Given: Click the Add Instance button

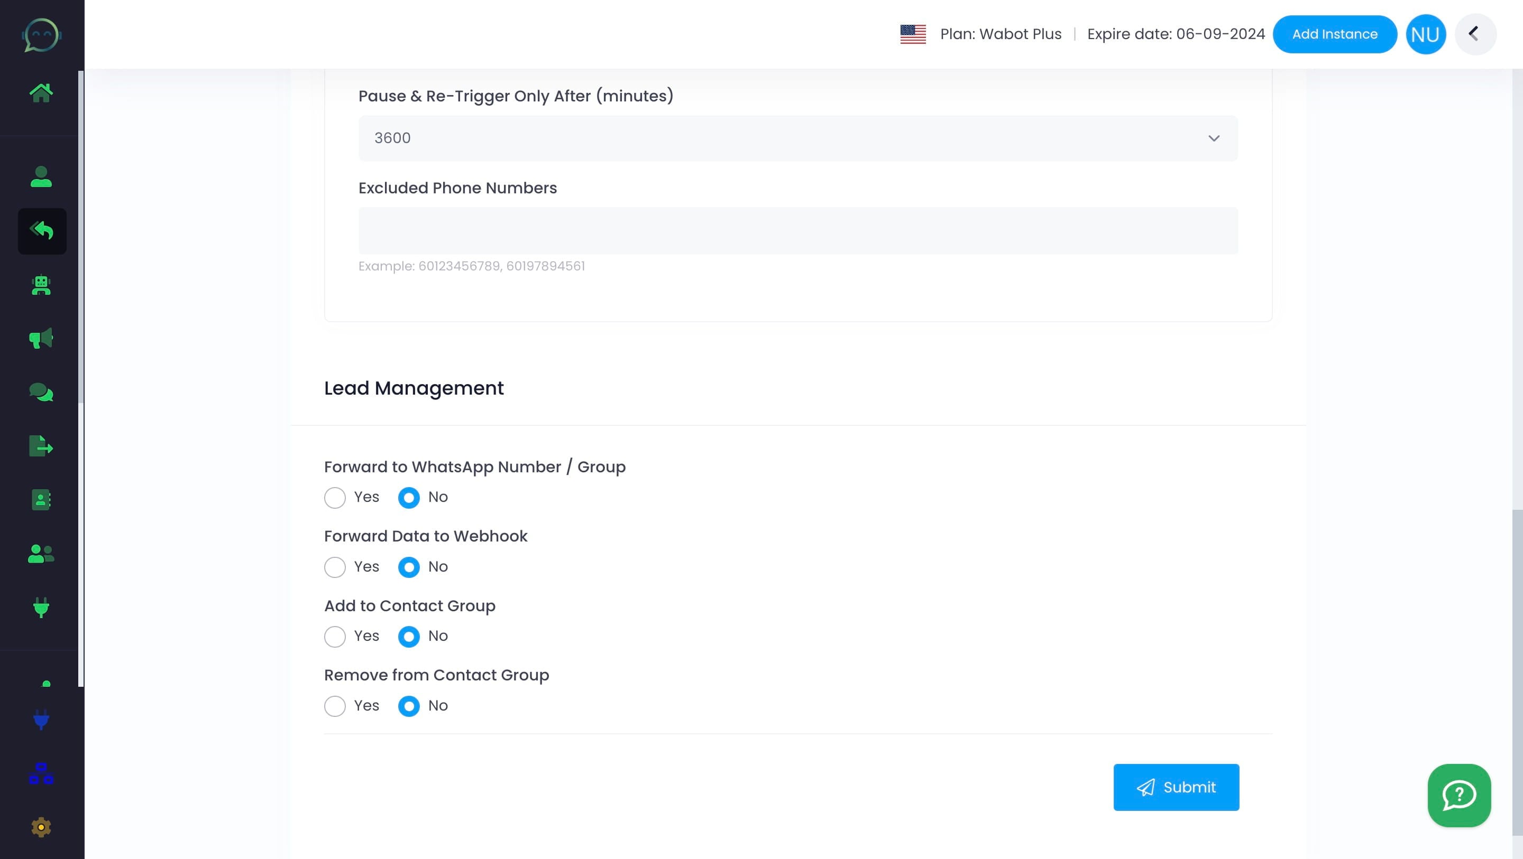Looking at the screenshot, I should click(1335, 34).
